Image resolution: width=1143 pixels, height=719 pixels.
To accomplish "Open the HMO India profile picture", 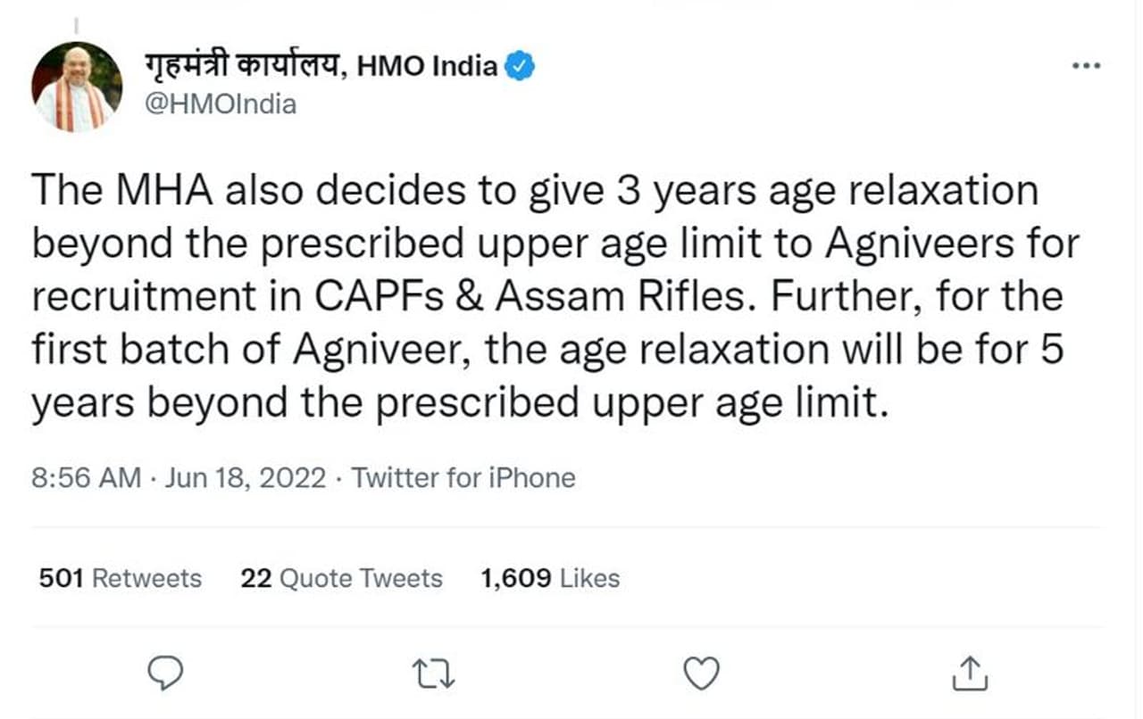I will 77,87.
